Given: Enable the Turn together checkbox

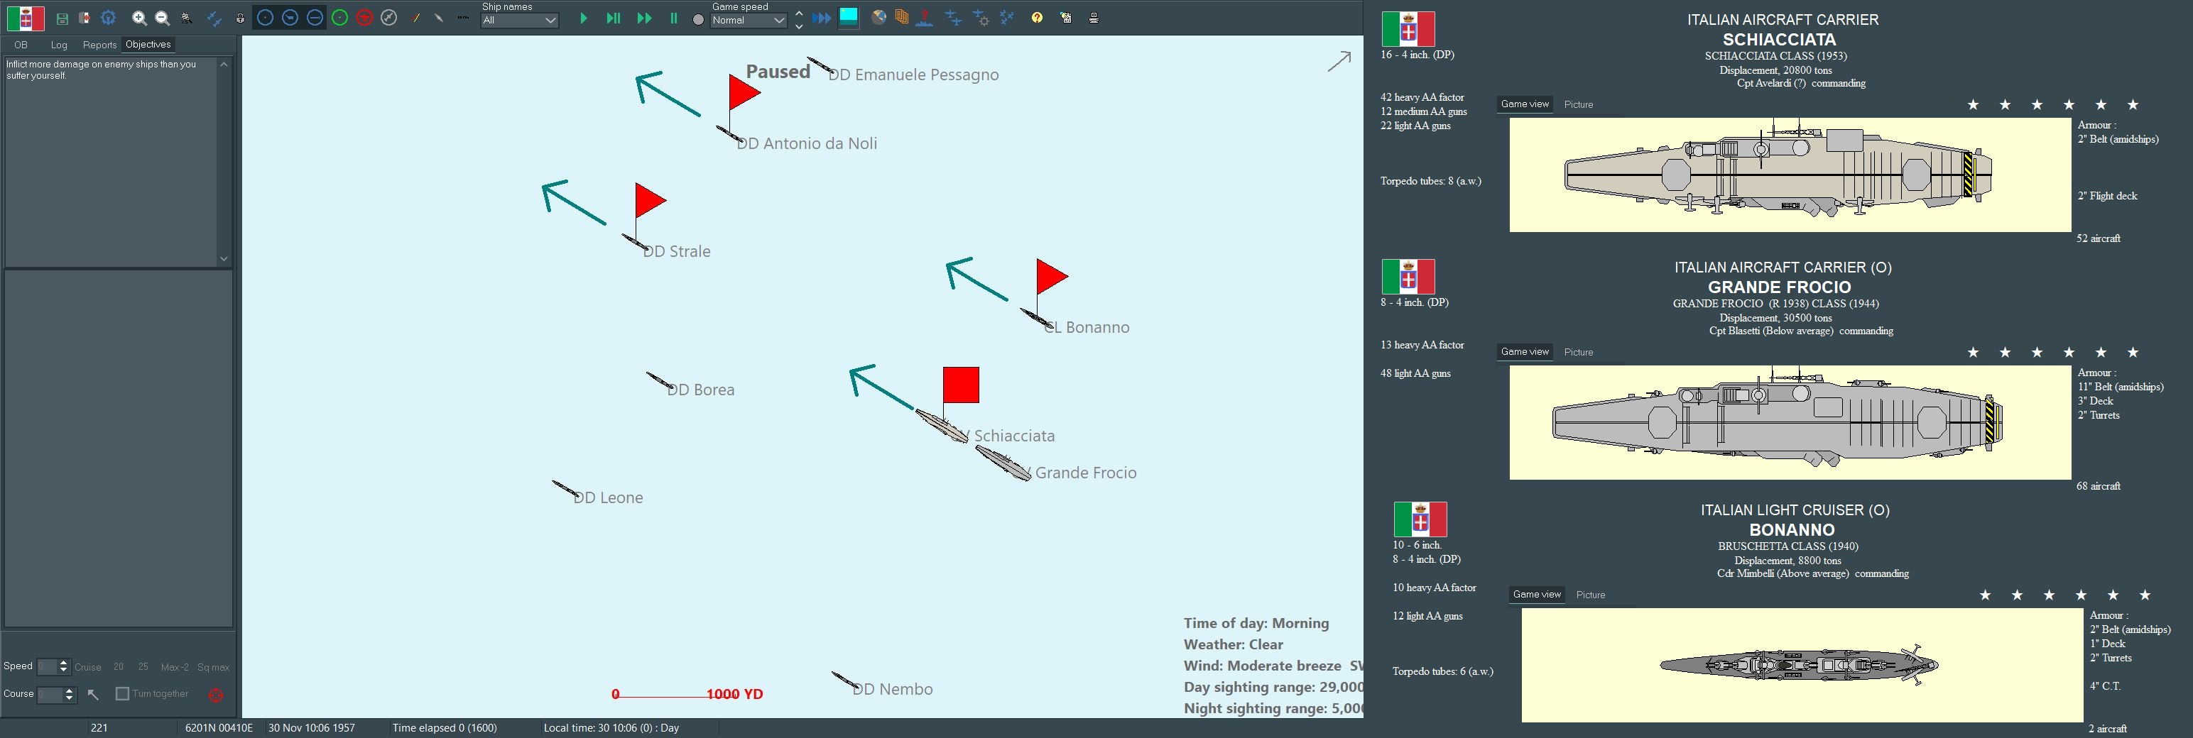Looking at the screenshot, I should [123, 694].
